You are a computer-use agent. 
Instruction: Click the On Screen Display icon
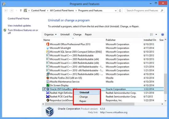[48, 85]
